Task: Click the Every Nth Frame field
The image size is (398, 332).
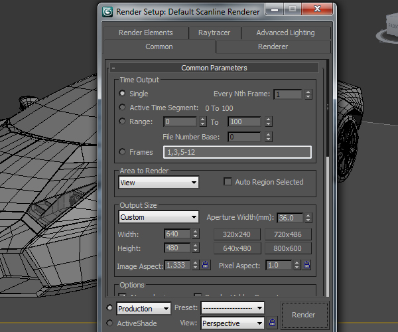Action: [288, 94]
